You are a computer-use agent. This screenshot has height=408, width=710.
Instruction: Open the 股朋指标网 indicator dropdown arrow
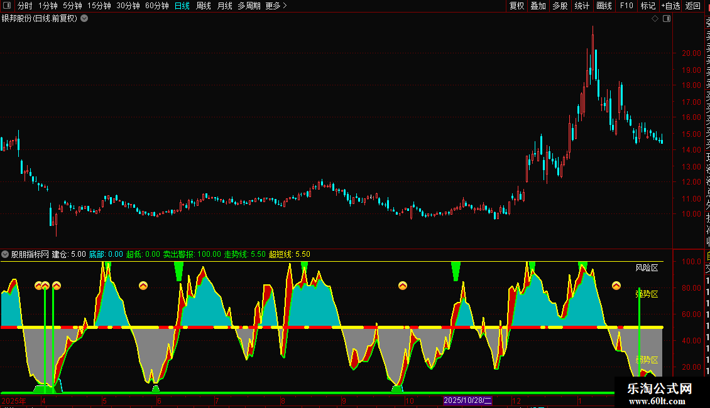coord(5,254)
